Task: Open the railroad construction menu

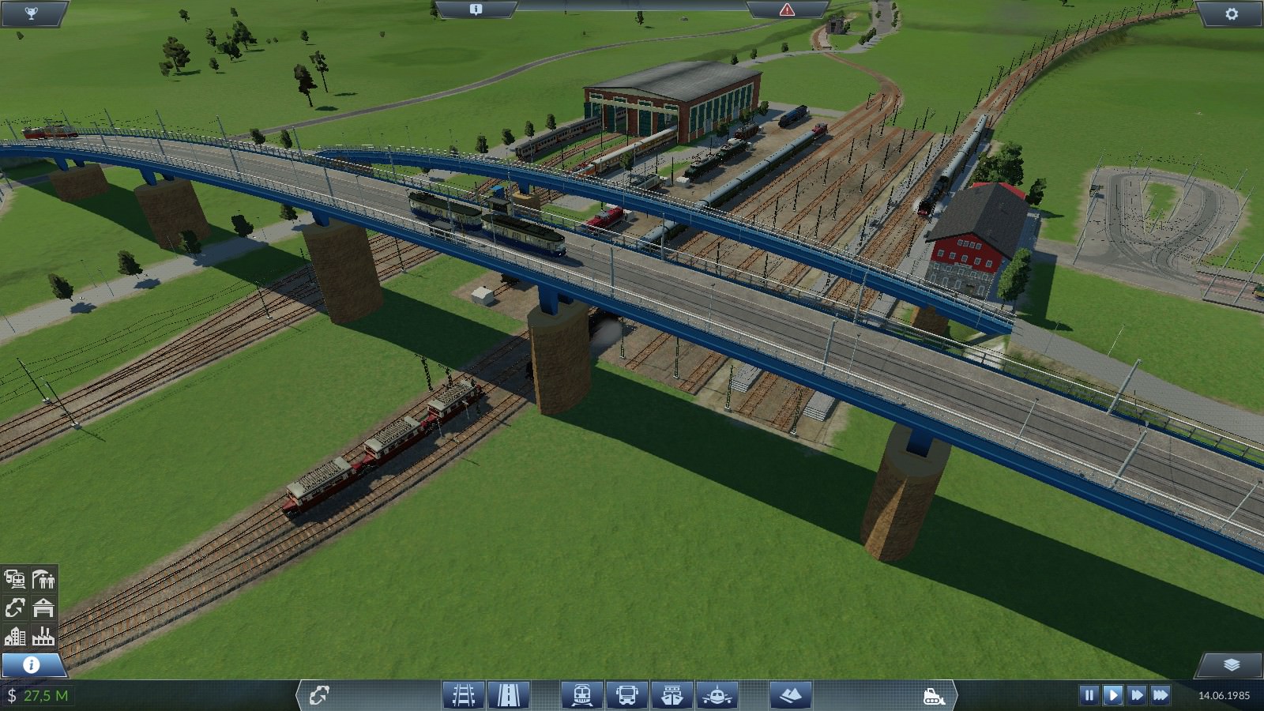Action: (x=464, y=695)
